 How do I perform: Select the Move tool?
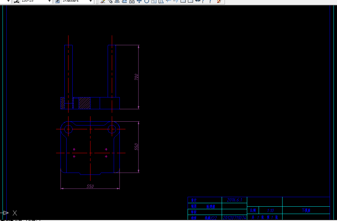point(139,1)
